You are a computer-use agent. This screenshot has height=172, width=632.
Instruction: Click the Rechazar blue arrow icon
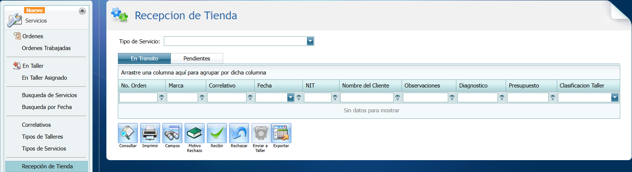click(x=239, y=133)
